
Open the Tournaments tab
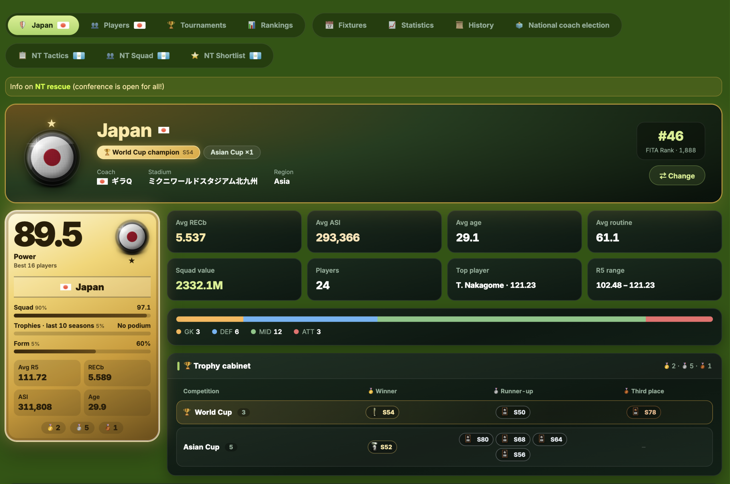point(196,25)
